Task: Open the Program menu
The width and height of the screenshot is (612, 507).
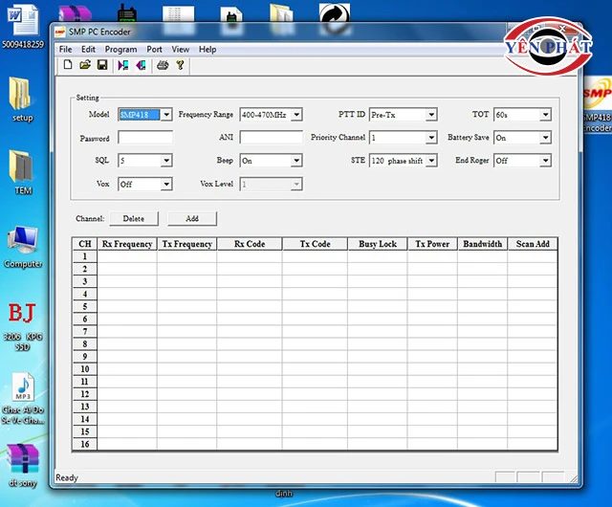Action: pyautogui.click(x=120, y=49)
